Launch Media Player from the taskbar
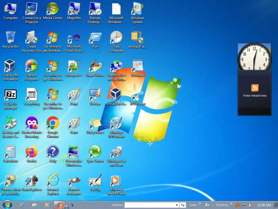 (47, 205)
